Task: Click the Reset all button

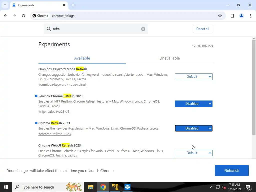Action: 202,29
